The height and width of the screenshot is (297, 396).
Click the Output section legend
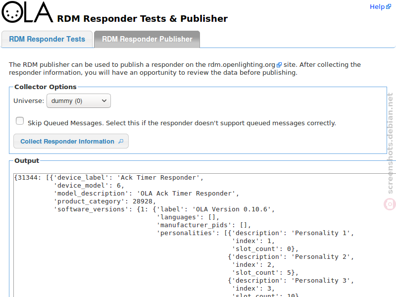[27, 160]
